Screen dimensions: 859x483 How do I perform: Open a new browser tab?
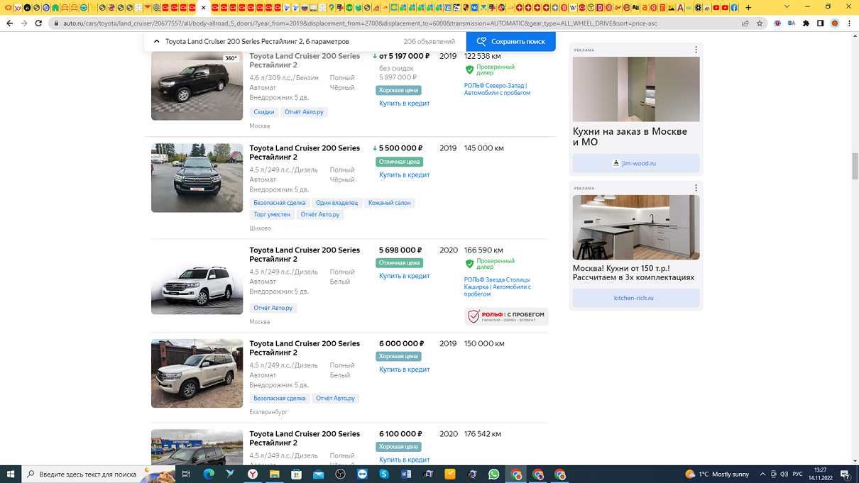coord(748,8)
